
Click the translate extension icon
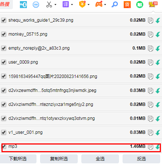[66, 4]
